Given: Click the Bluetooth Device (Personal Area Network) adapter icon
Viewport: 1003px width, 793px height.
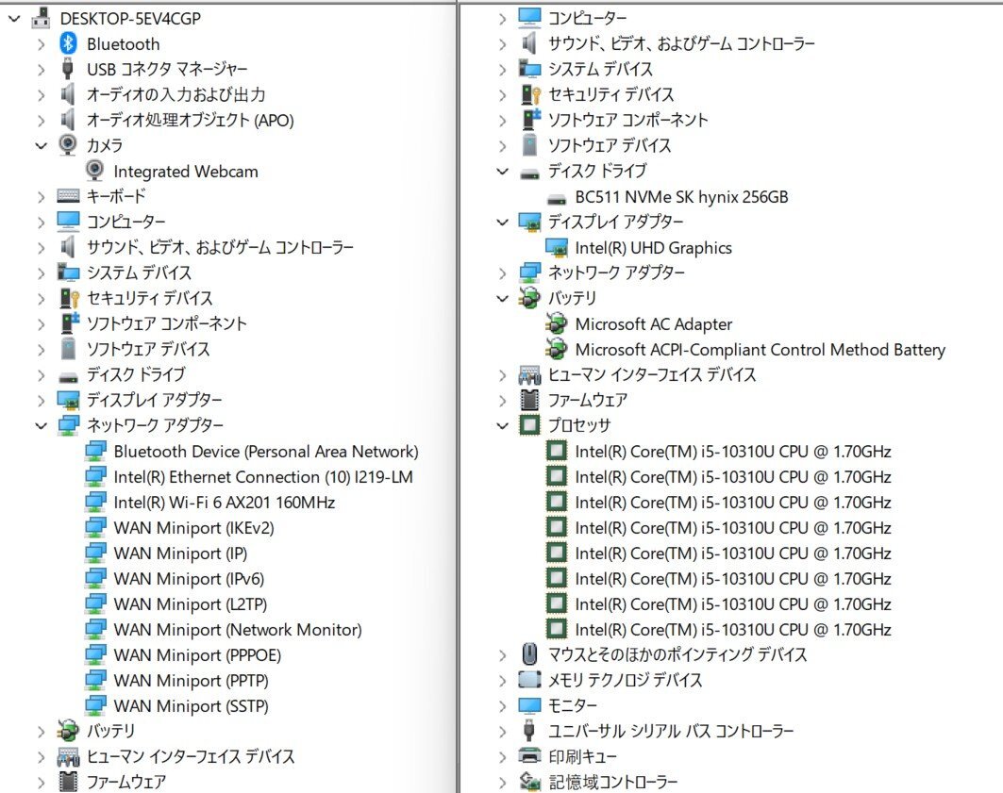Looking at the screenshot, I should [x=95, y=451].
